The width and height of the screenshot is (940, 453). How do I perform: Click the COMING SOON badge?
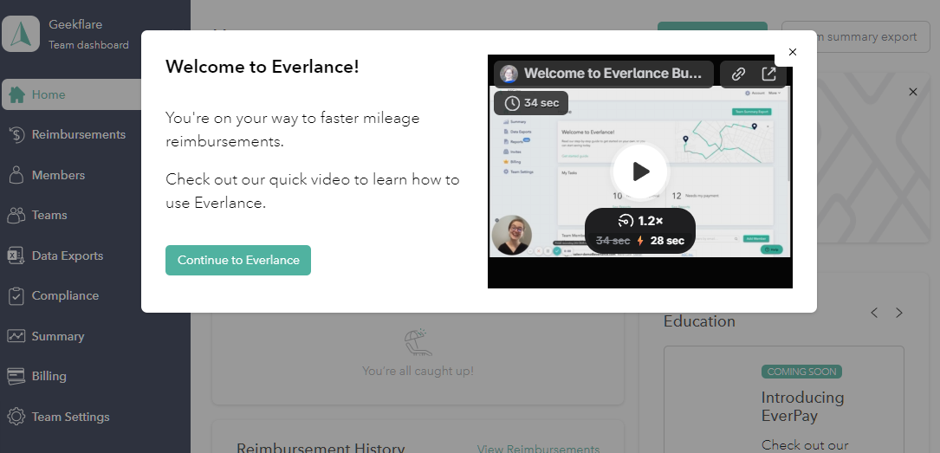click(801, 372)
